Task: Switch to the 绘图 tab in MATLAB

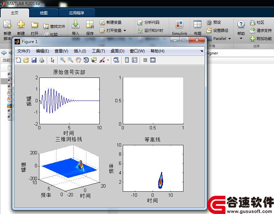Action: 44,13
